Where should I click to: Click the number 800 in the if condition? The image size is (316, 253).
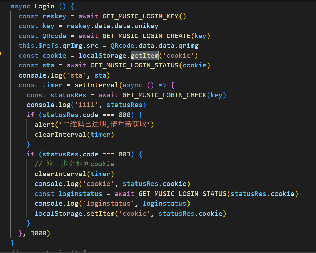tap(124, 115)
